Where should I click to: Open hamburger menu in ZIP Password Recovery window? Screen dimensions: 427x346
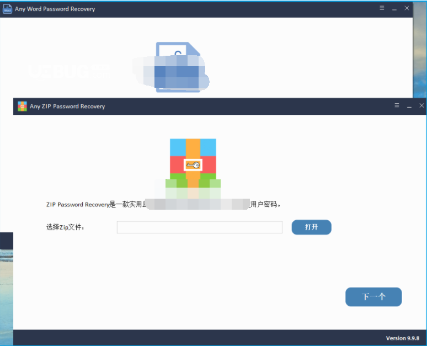click(x=397, y=105)
